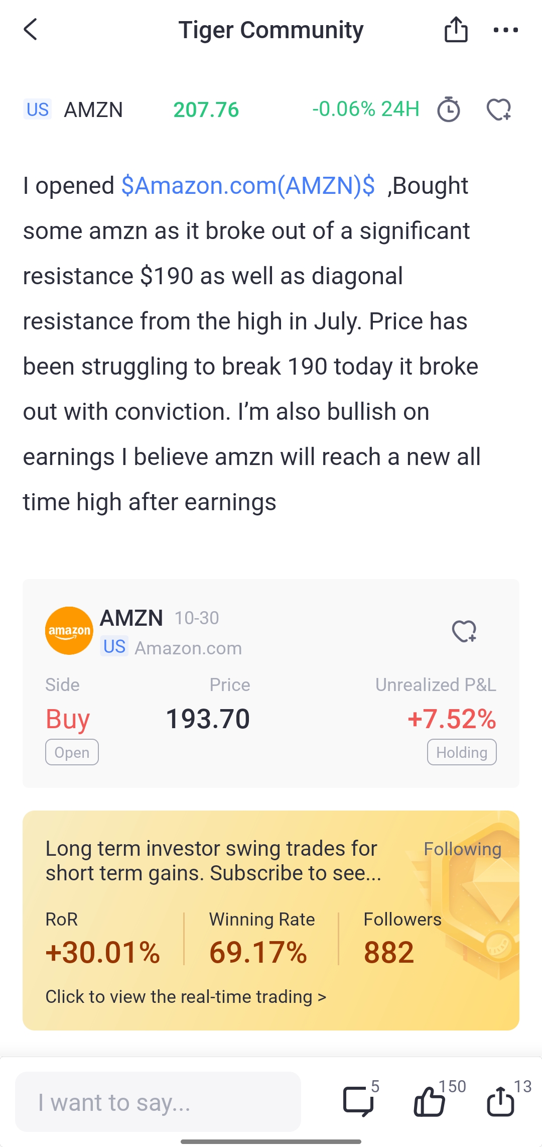Tap the -0.06% 24H change indicator

(x=365, y=109)
